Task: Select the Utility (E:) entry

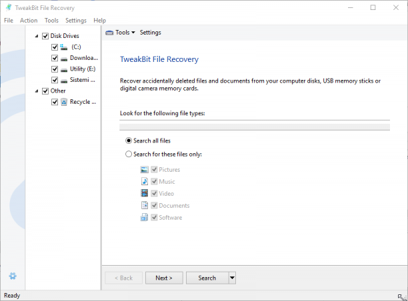Action: 83,69
